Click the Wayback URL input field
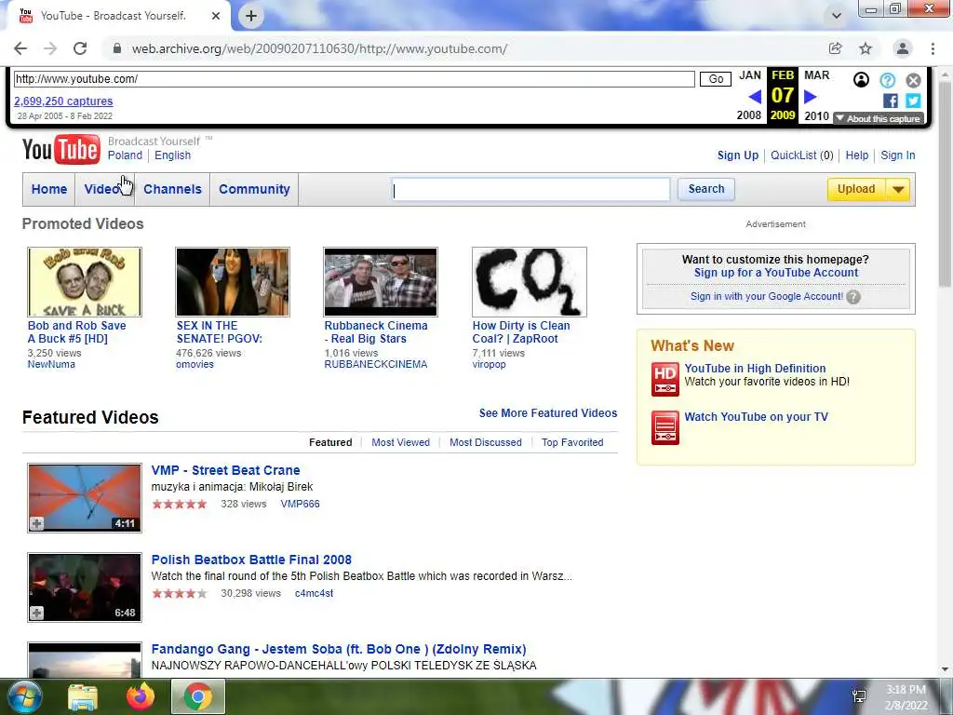Screen dimensions: 953x715 (354, 79)
